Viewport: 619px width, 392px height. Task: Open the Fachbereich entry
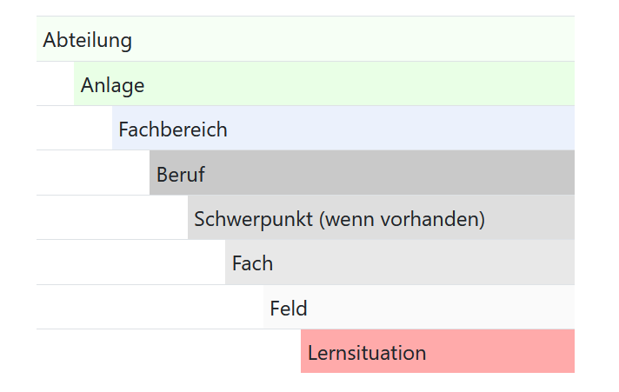tap(173, 130)
